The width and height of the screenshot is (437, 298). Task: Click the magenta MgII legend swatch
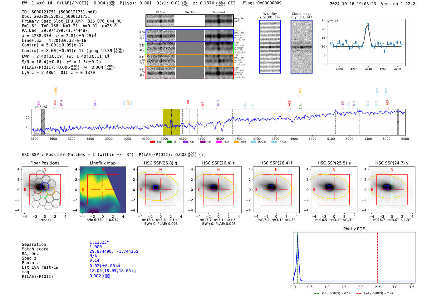pos(219,142)
